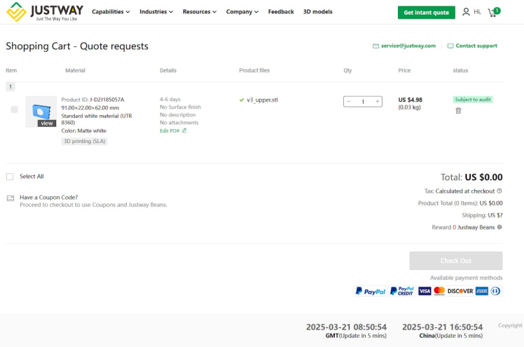Click the coupon code ticket icon
Viewport: 524px width, 347px height.
tap(10, 198)
